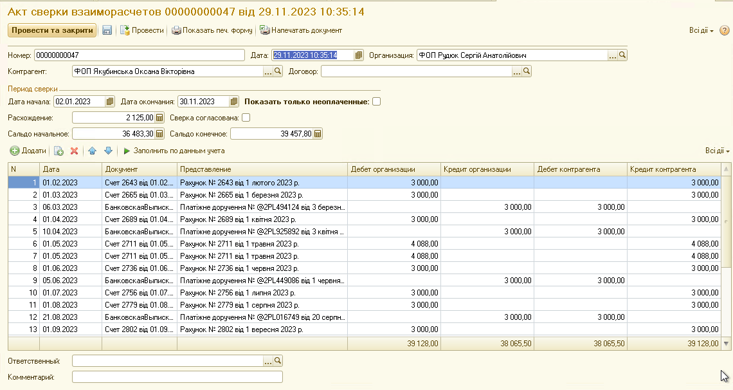
Task: Open the Организация selection with the ellipsis button
Action: coord(612,55)
